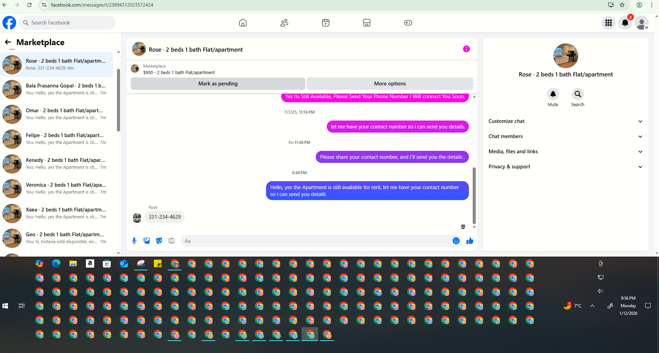Open Kenedy conversation
659x353 pixels.
point(57,164)
